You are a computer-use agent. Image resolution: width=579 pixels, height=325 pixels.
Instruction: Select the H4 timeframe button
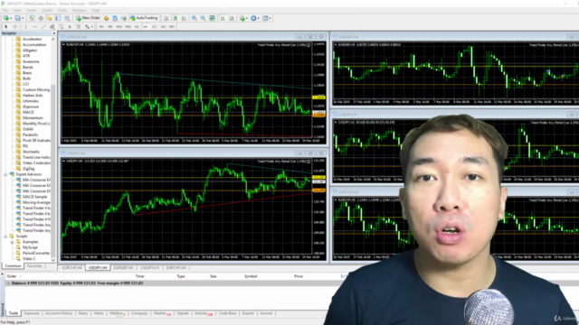pyautogui.click(x=146, y=26)
